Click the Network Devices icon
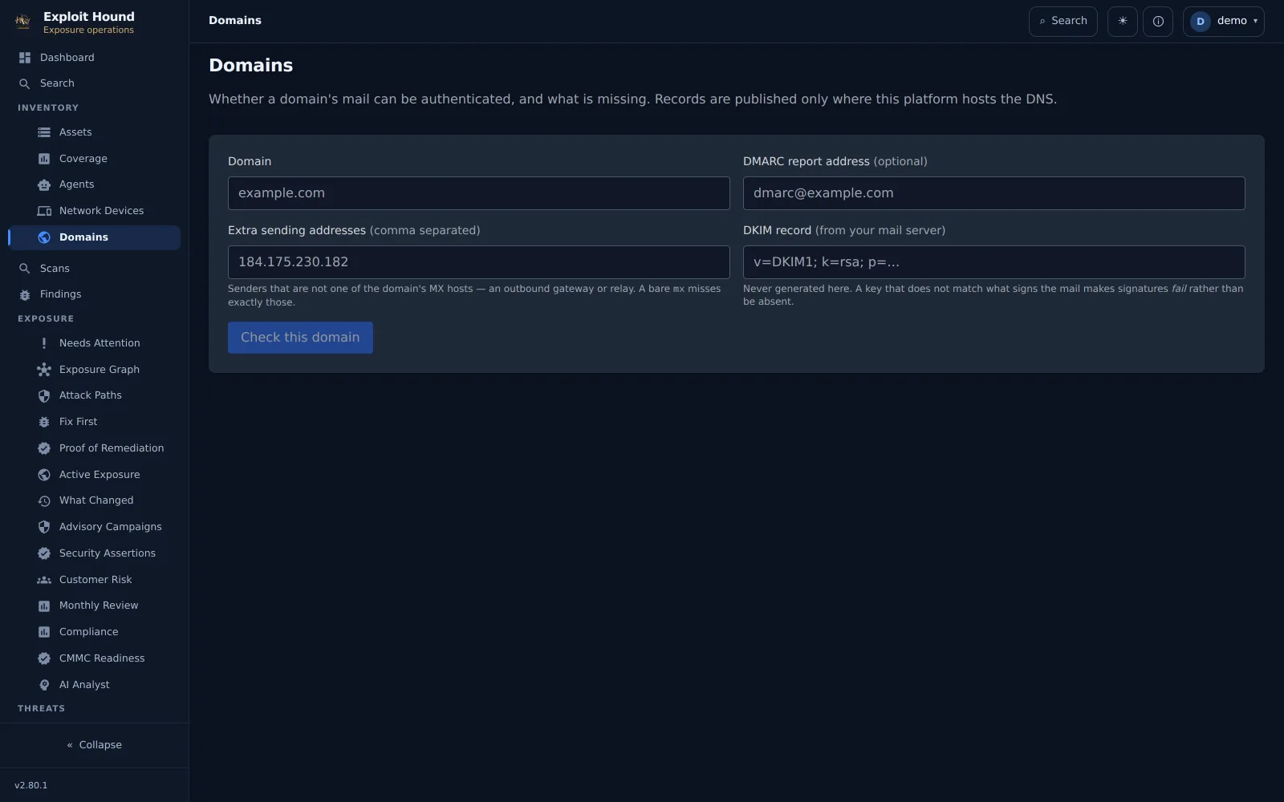Viewport: 1284px width, 802px height. pos(44,211)
